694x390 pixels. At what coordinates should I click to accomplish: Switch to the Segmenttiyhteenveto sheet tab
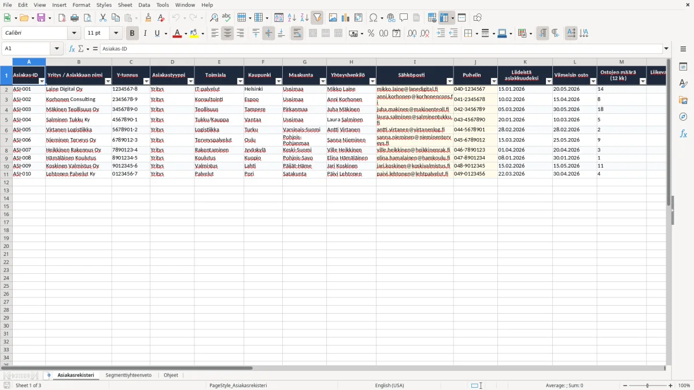coord(128,375)
